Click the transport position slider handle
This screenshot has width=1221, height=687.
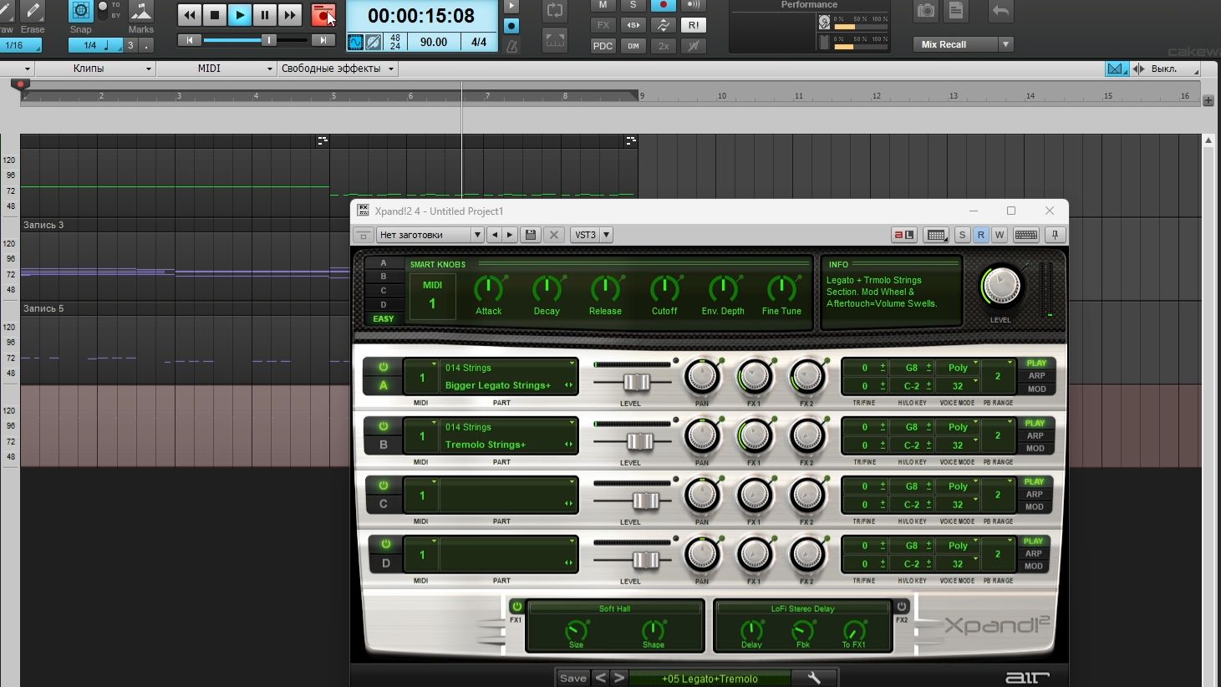pyautogui.click(x=268, y=40)
